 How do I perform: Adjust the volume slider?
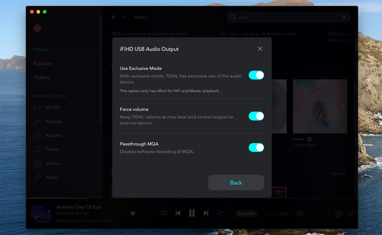318,214
